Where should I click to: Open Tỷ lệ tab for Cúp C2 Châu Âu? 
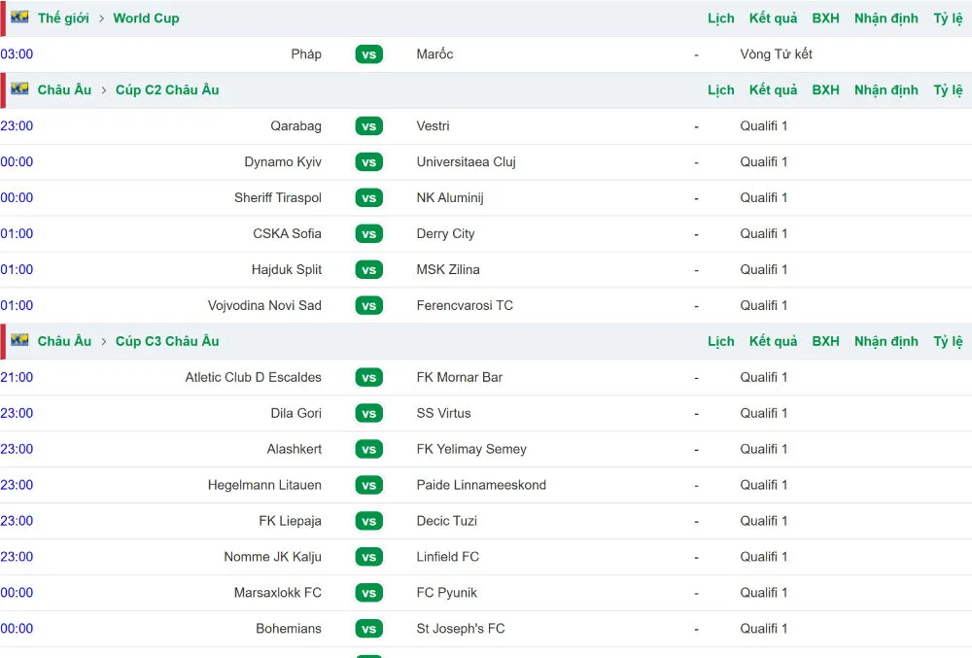(949, 90)
